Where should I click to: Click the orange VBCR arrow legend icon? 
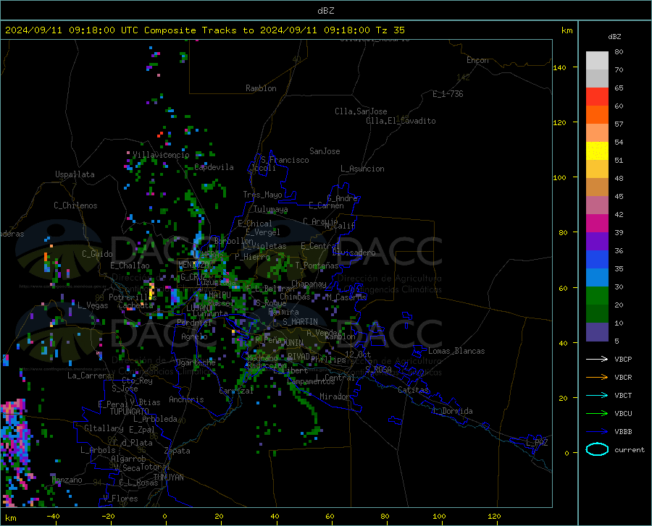(x=597, y=378)
